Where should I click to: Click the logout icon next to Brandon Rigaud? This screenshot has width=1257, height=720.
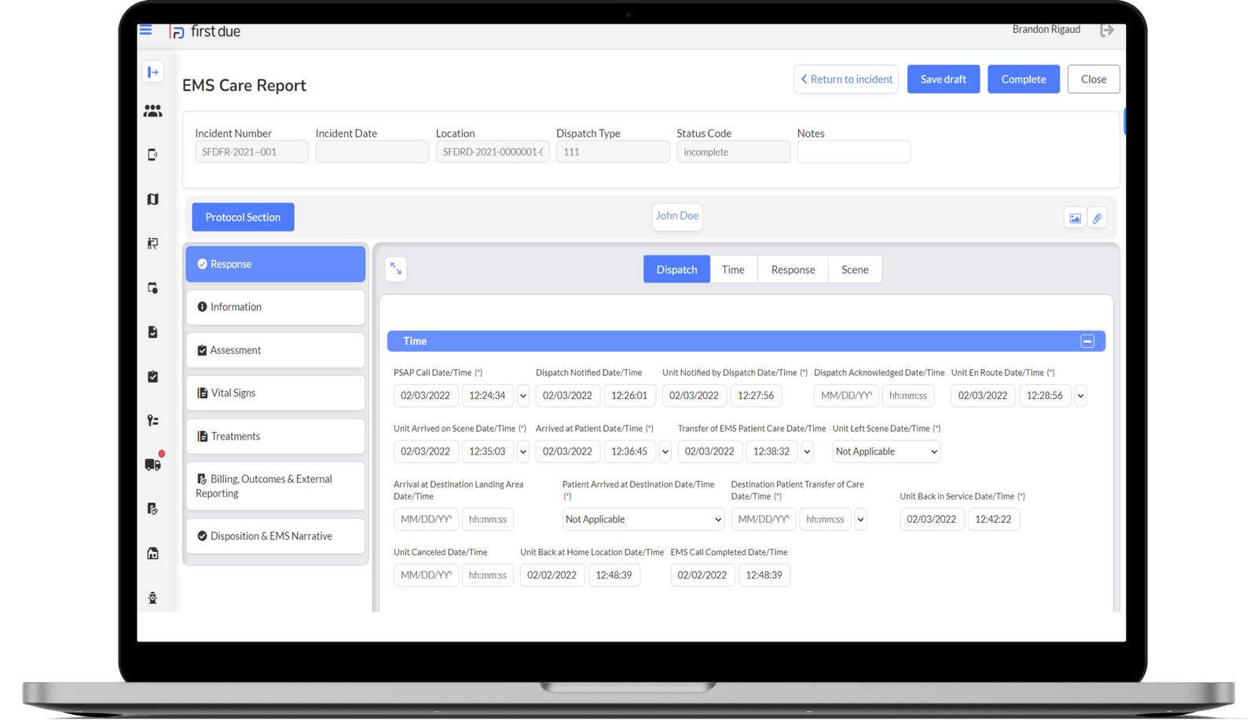coord(1108,30)
